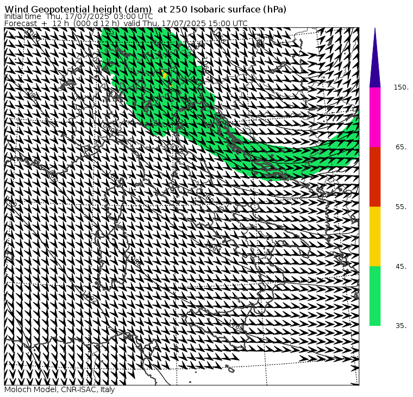Click the 35. legend value label

coord(401,326)
